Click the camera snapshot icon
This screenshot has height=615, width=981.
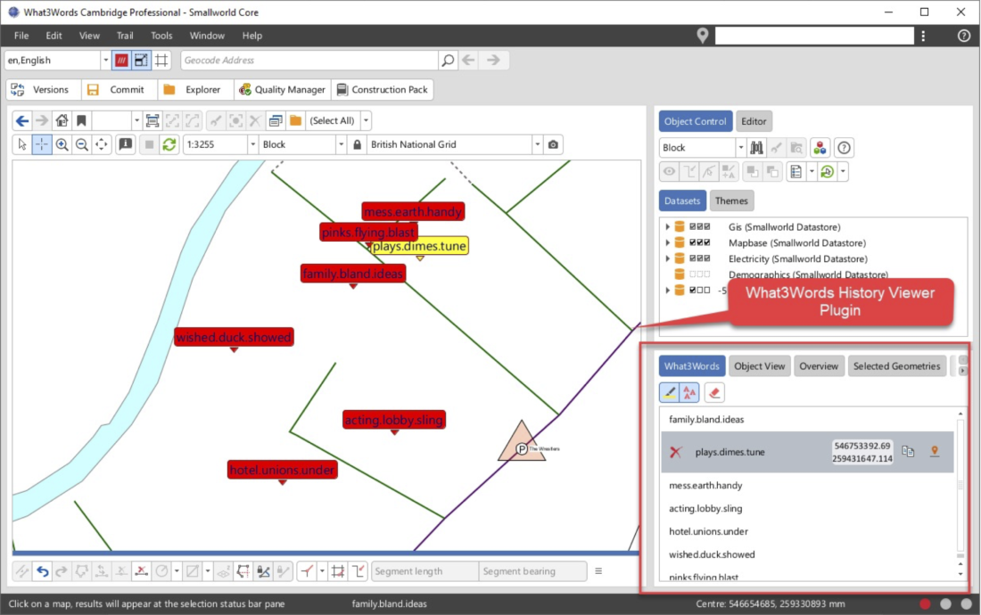(x=553, y=144)
